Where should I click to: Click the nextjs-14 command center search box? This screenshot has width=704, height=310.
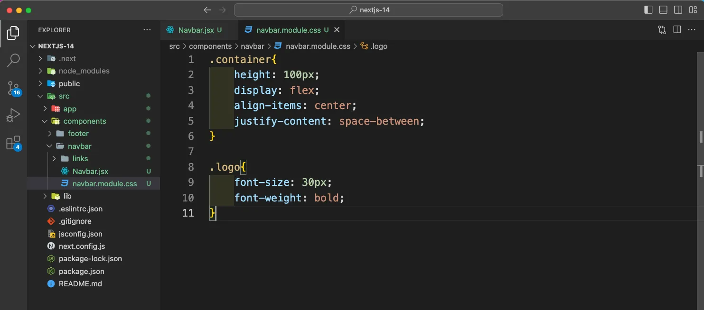click(368, 9)
